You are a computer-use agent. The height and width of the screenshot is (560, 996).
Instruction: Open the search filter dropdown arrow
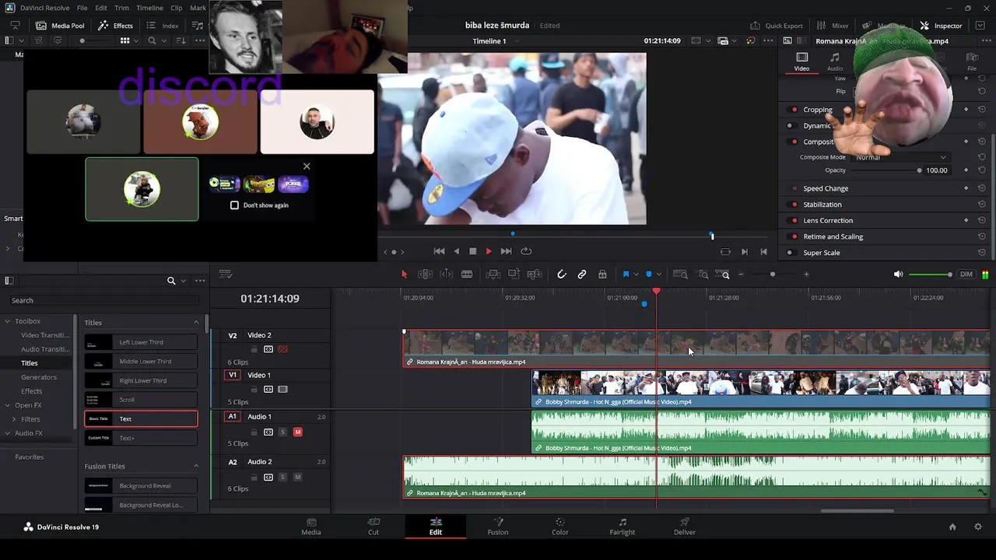coord(183,281)
